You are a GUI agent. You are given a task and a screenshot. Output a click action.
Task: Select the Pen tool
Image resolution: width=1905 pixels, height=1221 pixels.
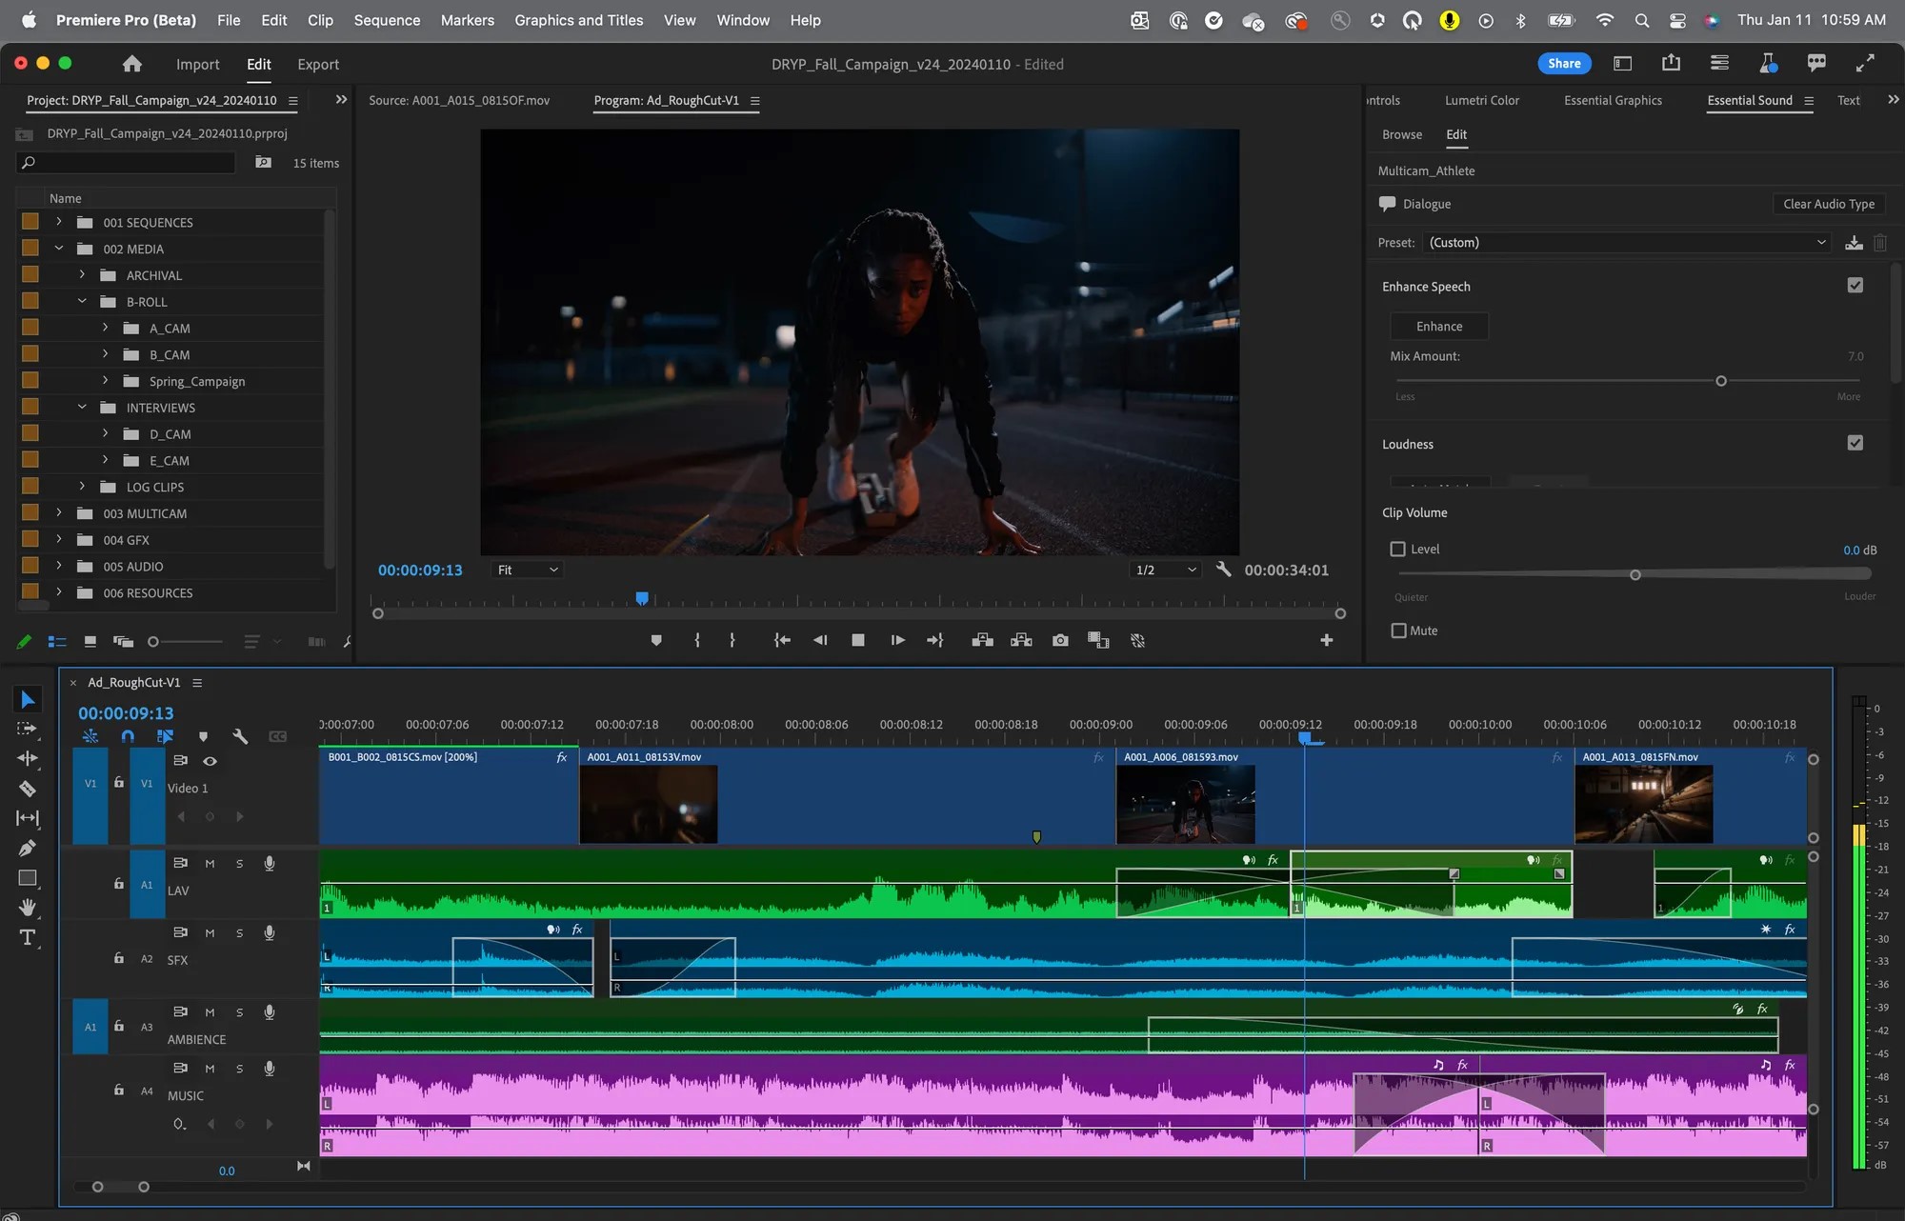pyautogui.click(x=28, y=848)
